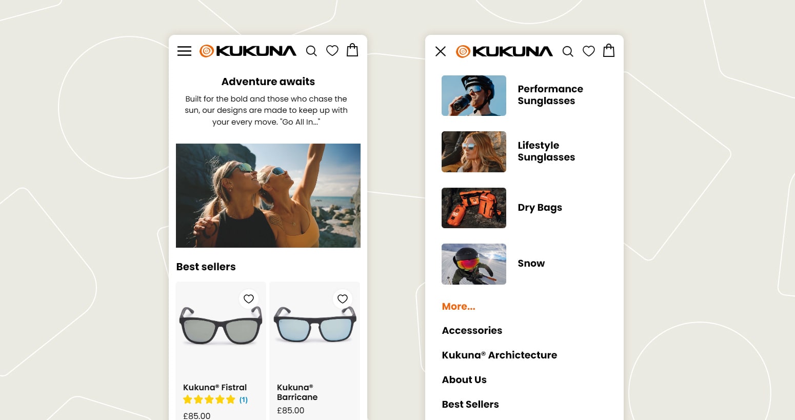The height and width of the screenshot is (420, 795).
Task: Click the Fistral one-review rating link
Action: pyautogui.click(x=244, y=399)
